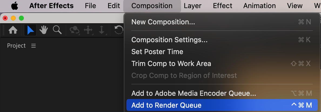Select the Dolly camera tool

coord(102,30)
